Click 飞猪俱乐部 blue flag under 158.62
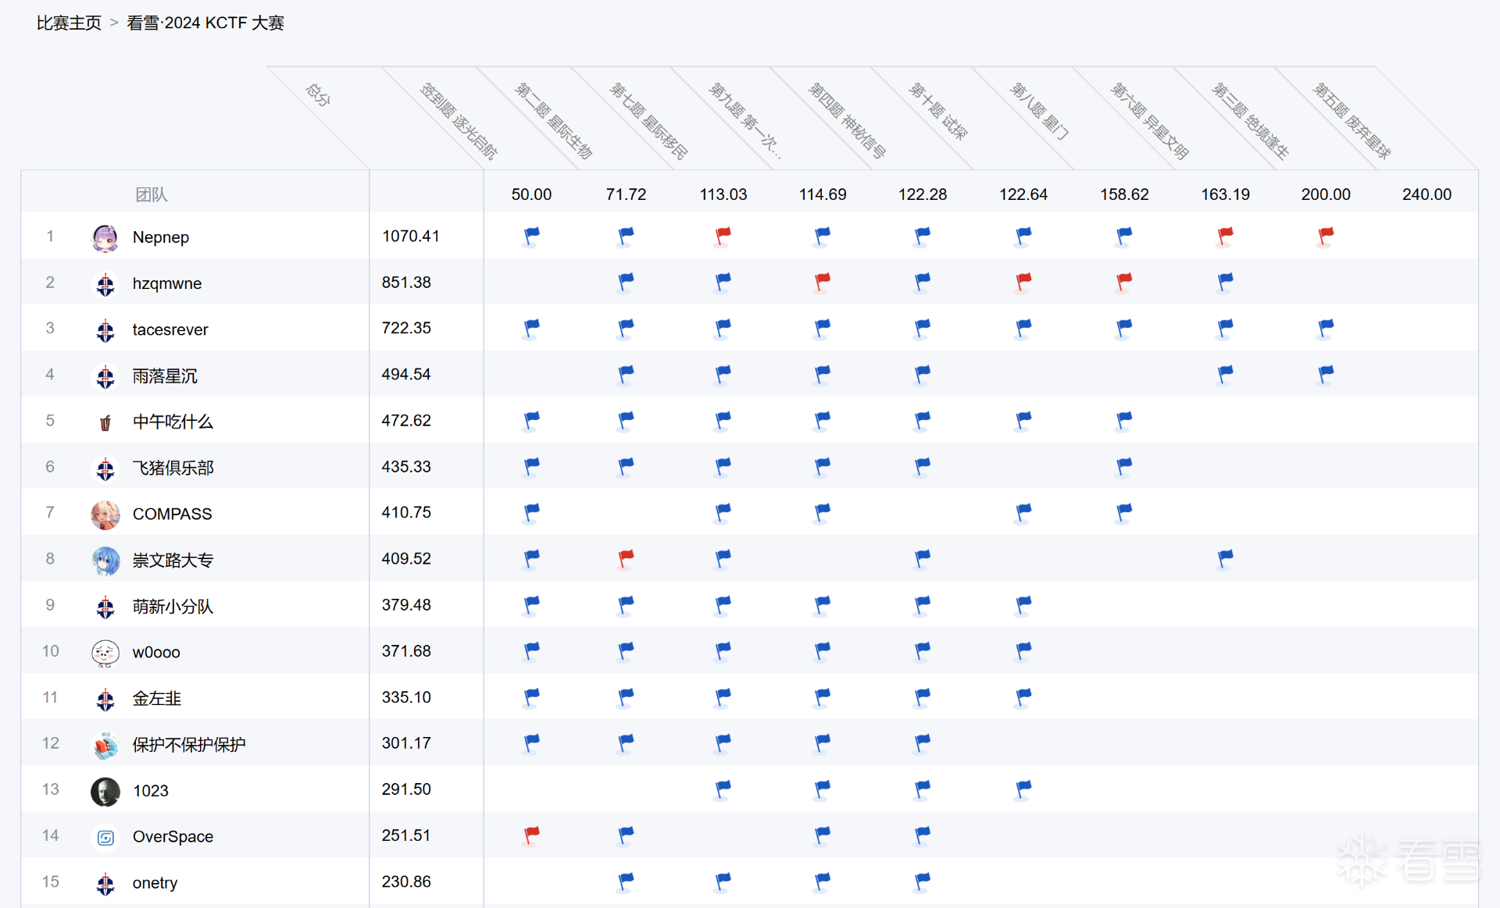This screenshot has height=908, width=1500. [1124, 466]
